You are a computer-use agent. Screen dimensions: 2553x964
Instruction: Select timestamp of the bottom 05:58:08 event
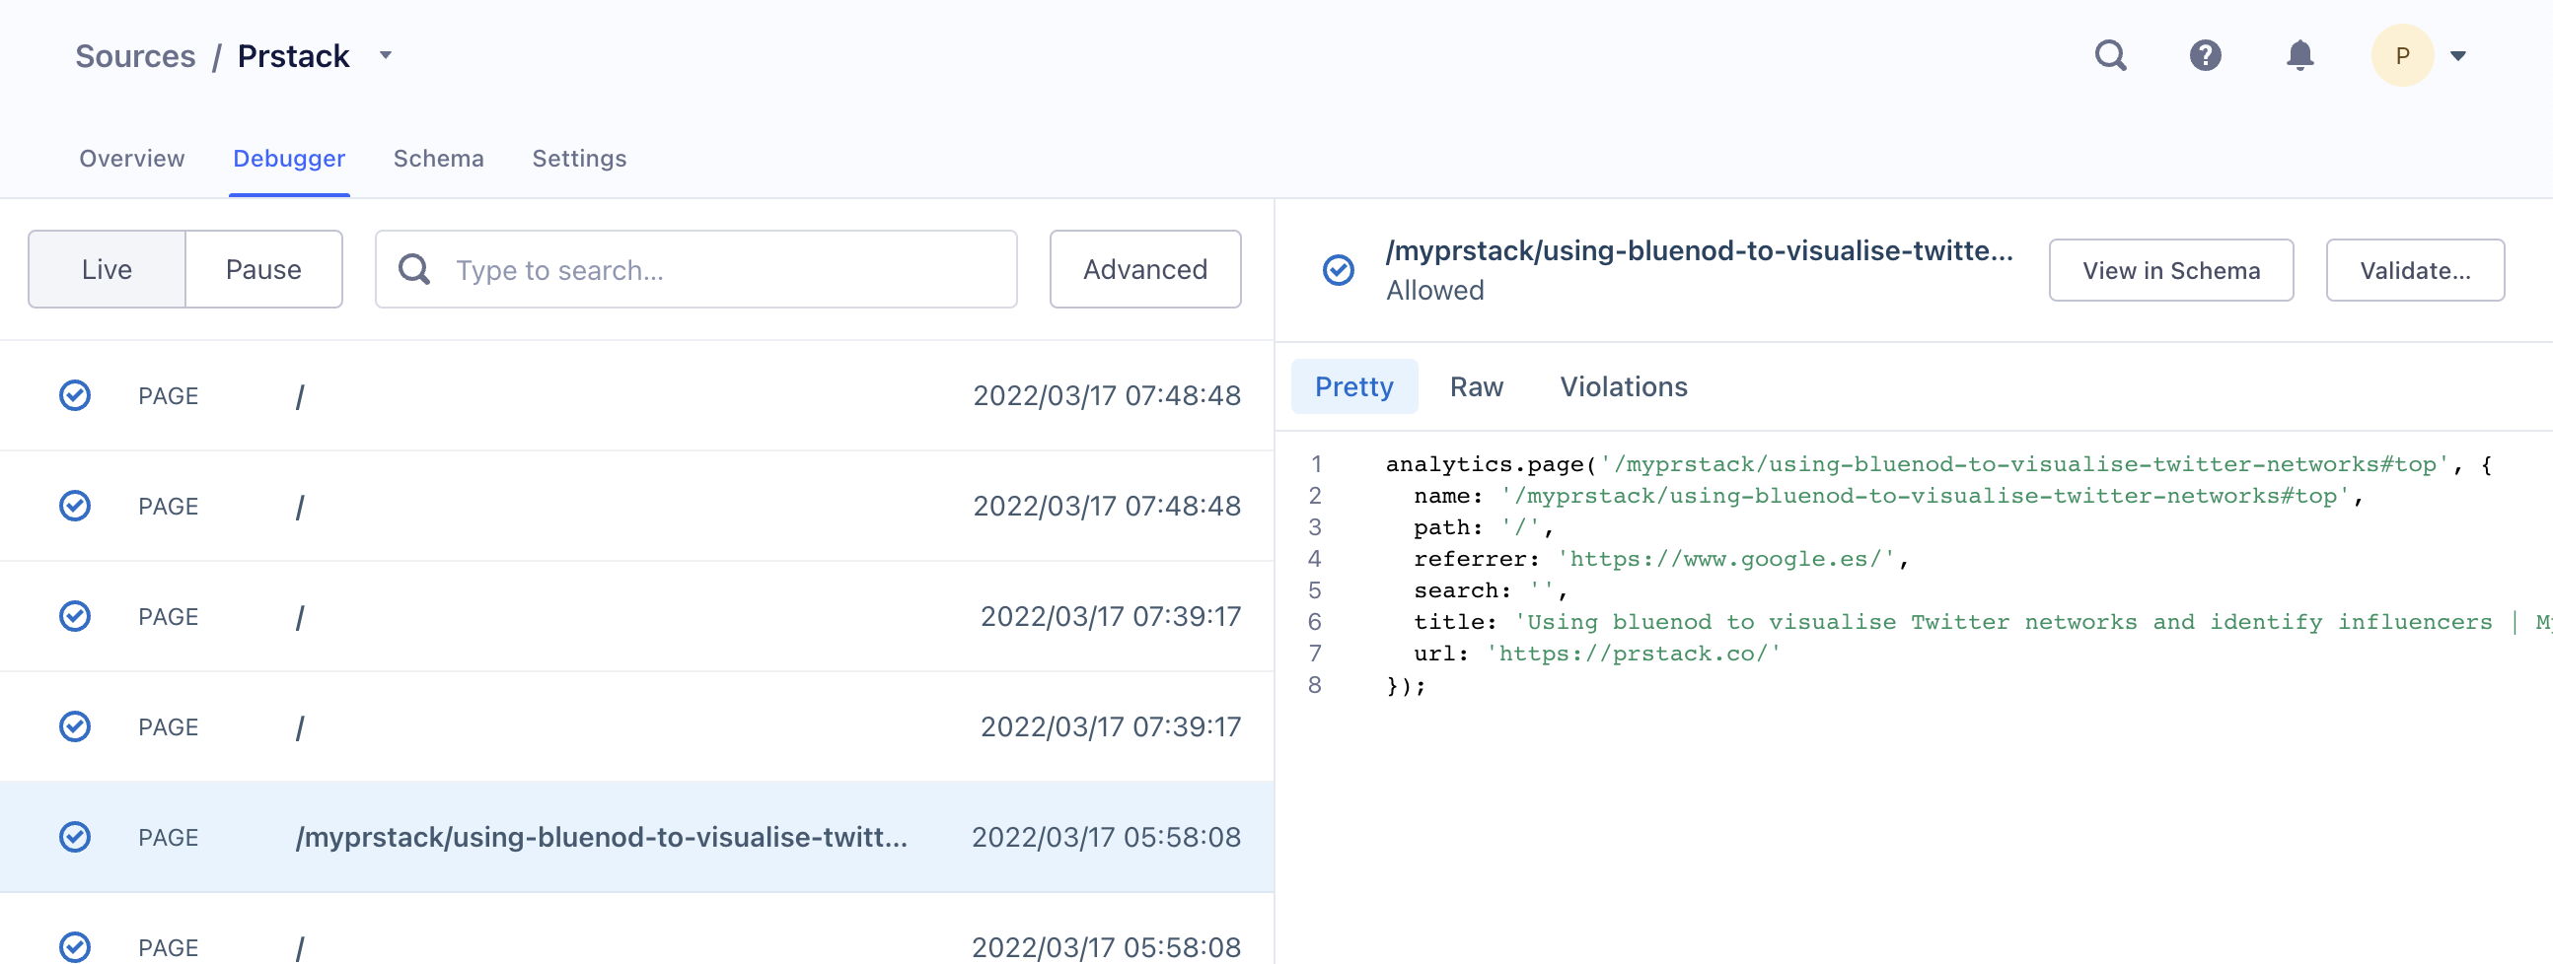coord(1106,947)
